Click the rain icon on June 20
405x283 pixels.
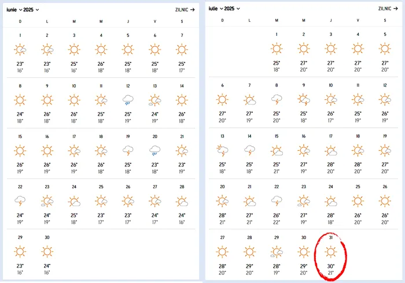click(155, 151)
